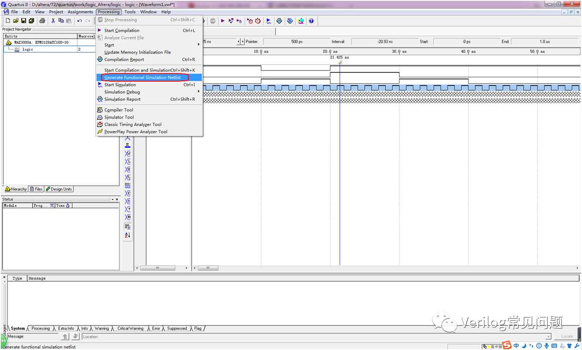582x350 pixels.
Task: Click the Print icon
Action: [x=42, y=21]
